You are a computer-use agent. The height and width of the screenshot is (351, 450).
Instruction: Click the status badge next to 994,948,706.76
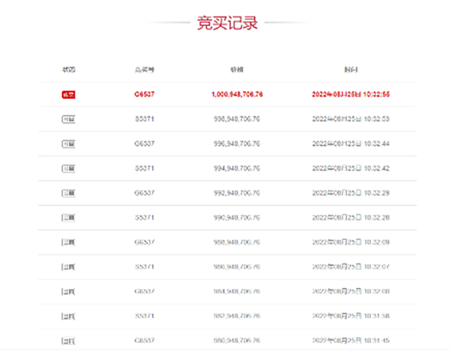point(69,169)
